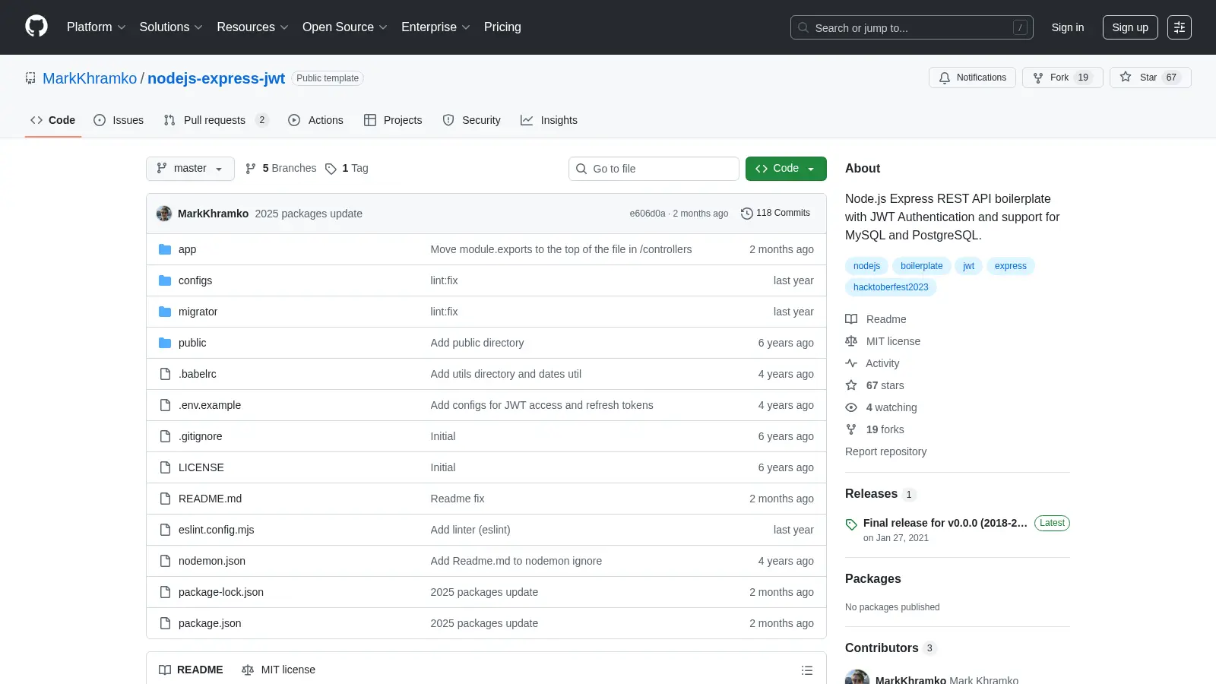Screen dimensions: 1216x684
Task: Switch to the Actions tab
Action: coord(315,120)
